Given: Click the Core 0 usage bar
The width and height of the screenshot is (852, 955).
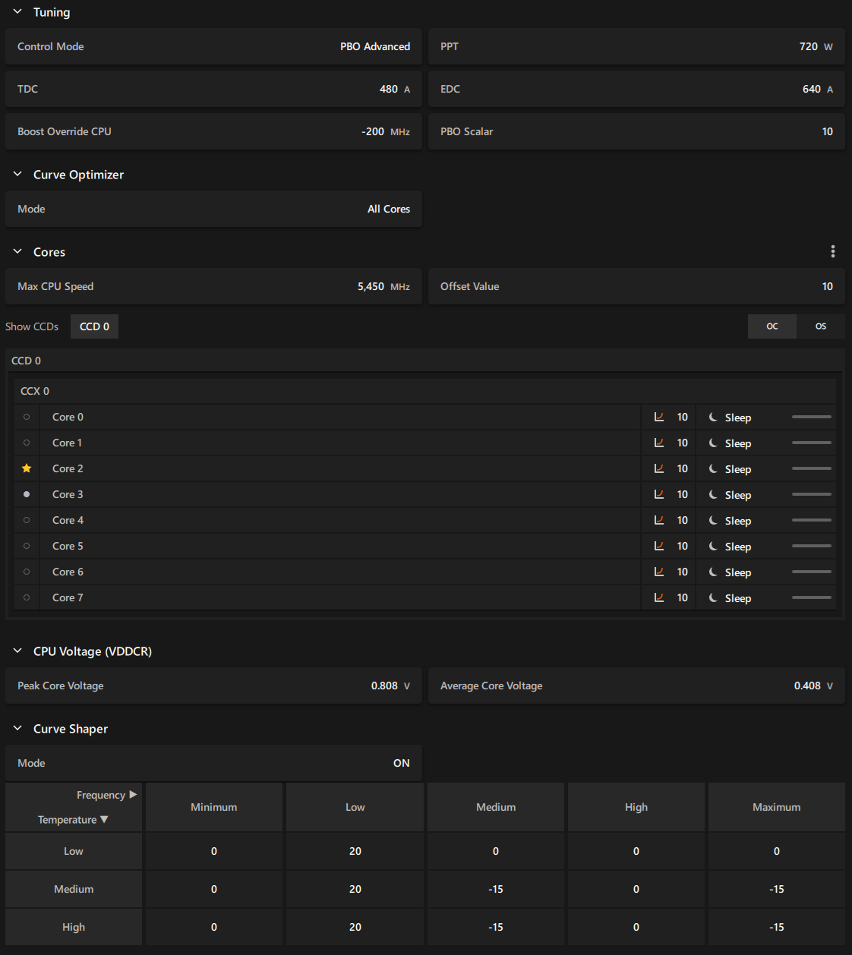Looking at the screenshot, I should pyautogui.click(x=812, y=417).
